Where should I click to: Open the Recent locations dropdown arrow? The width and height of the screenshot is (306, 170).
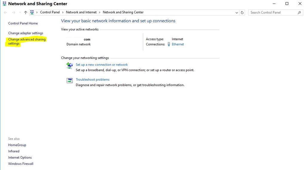(20, 13)
